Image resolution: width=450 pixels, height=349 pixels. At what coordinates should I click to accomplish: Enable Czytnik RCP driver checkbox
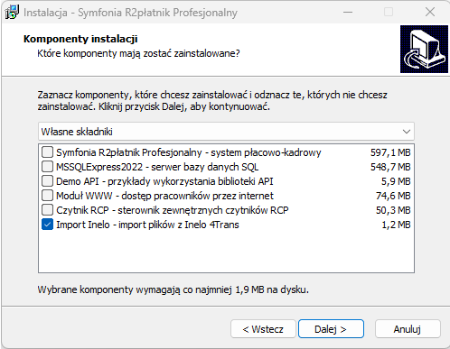[48, 210]
